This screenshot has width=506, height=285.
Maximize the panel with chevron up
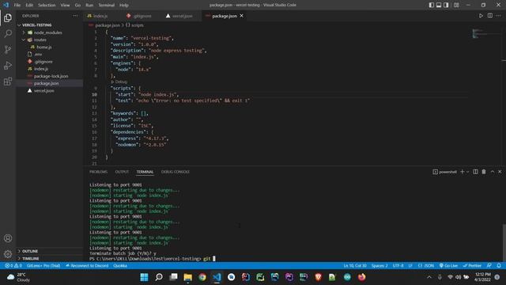tap(493, 172)
